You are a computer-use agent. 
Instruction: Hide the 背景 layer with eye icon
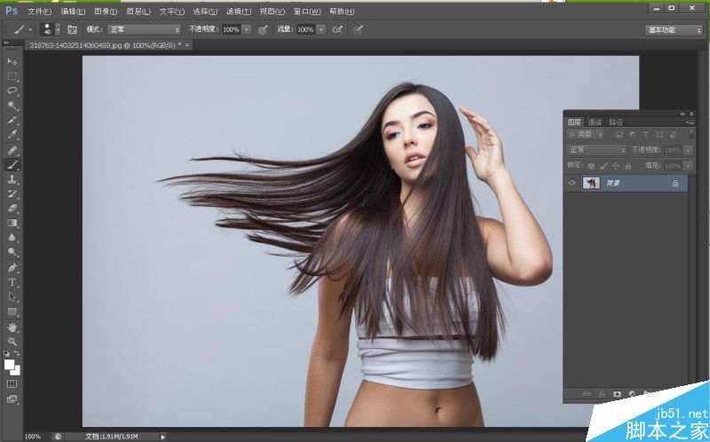(572, 183)
